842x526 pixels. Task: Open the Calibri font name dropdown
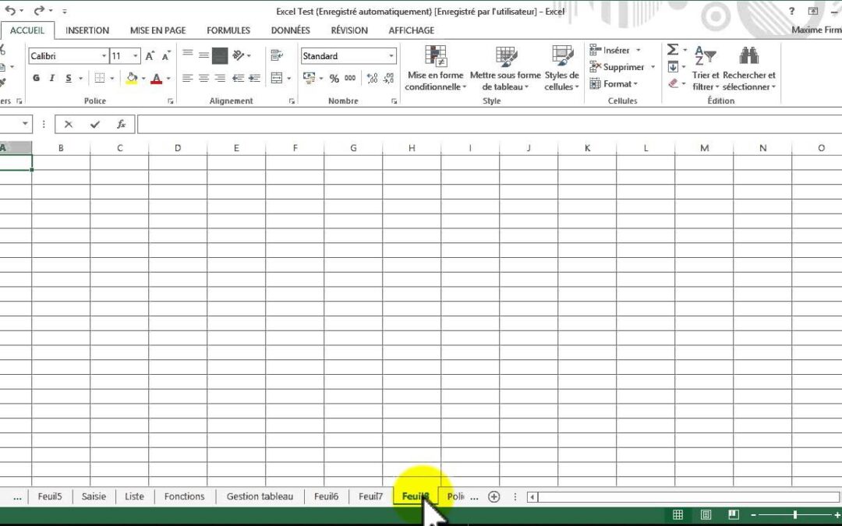pos(104,56)
